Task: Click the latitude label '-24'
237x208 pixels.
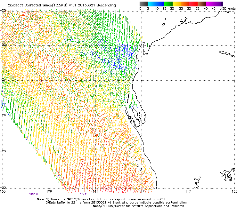Action: (3, 79)
